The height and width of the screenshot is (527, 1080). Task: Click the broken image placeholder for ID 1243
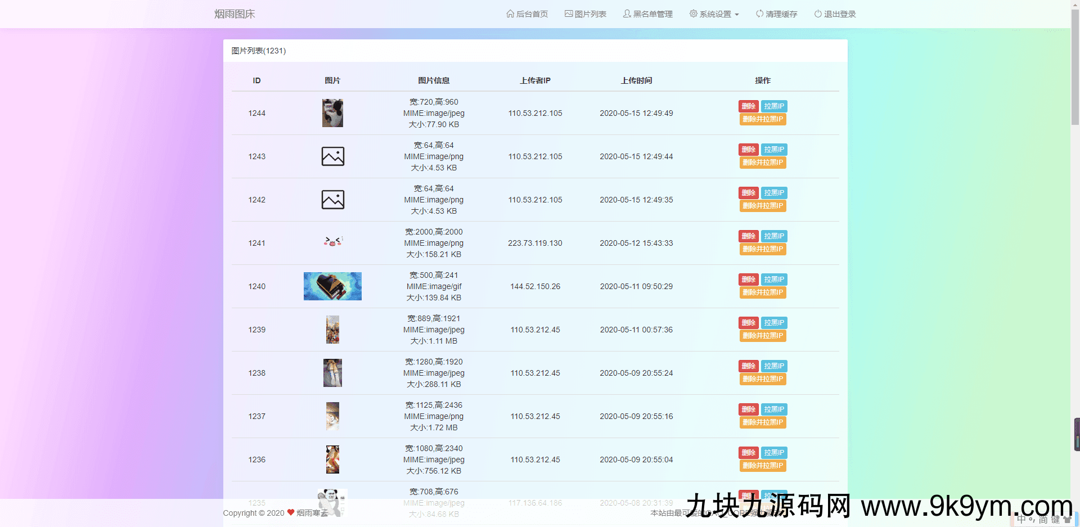[332, 156]
